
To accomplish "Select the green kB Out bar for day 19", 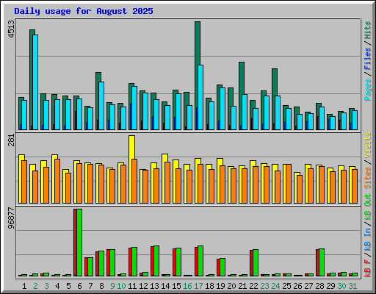I will pyautogui.click(x=223, y=268).
